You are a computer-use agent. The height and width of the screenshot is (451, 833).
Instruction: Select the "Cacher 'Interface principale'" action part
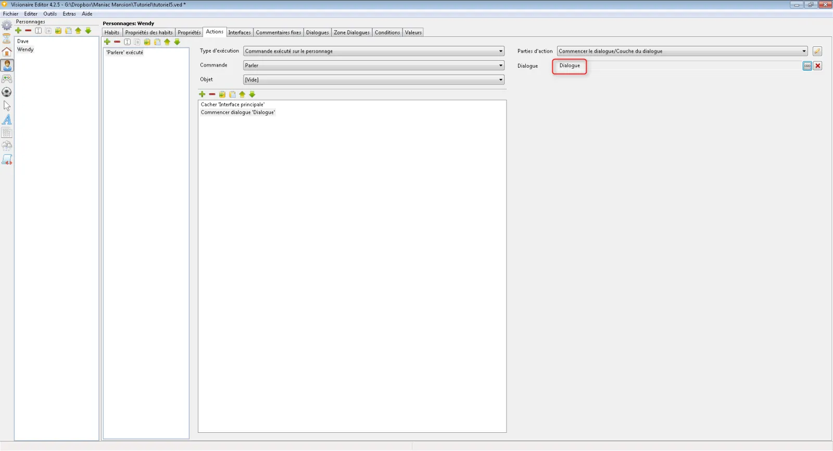(233, 105)
